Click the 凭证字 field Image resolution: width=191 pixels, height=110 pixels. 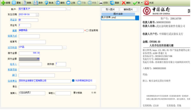point(28,20)
